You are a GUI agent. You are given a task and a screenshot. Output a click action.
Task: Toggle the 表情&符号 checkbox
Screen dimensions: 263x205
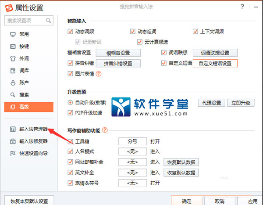coord(70,183)
